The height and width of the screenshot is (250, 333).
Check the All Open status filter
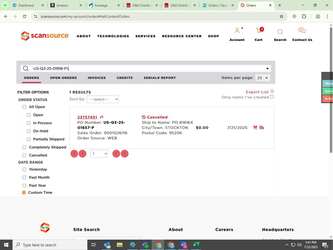pyautogui.click(x=24, y=107)
